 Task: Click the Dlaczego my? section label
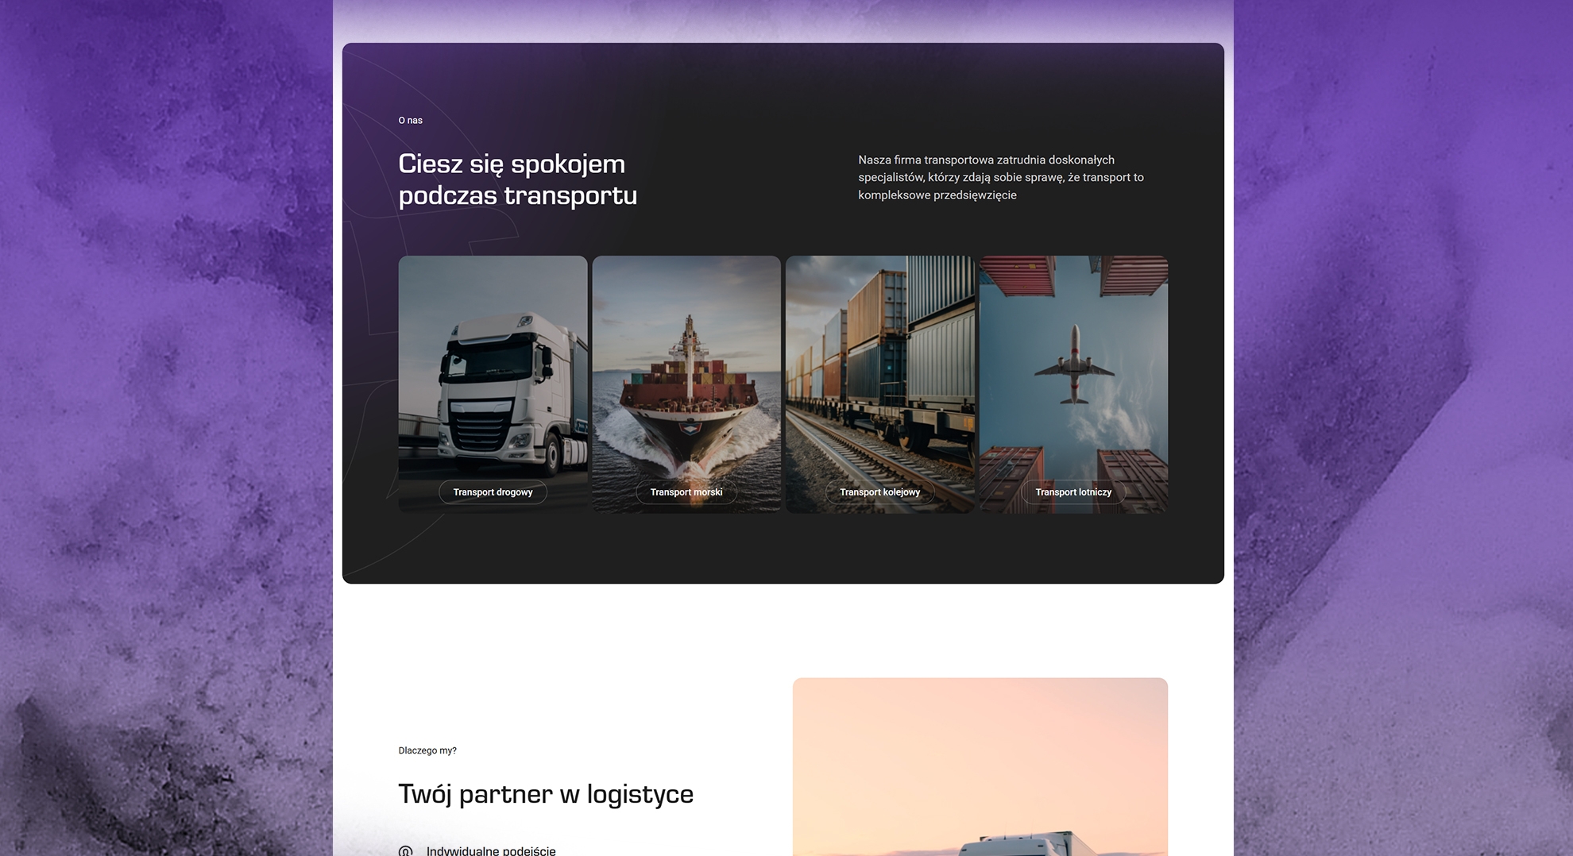[427, 750]
